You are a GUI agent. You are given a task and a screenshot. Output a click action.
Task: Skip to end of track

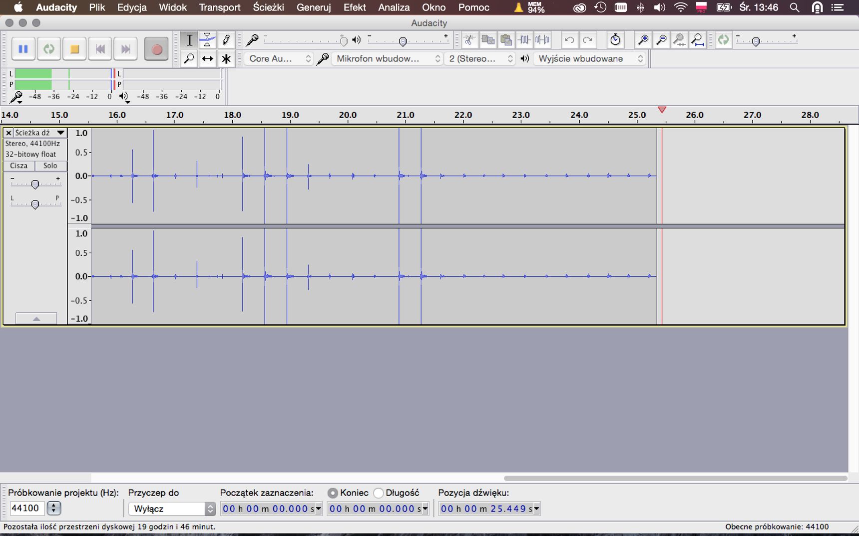[125, 49]
